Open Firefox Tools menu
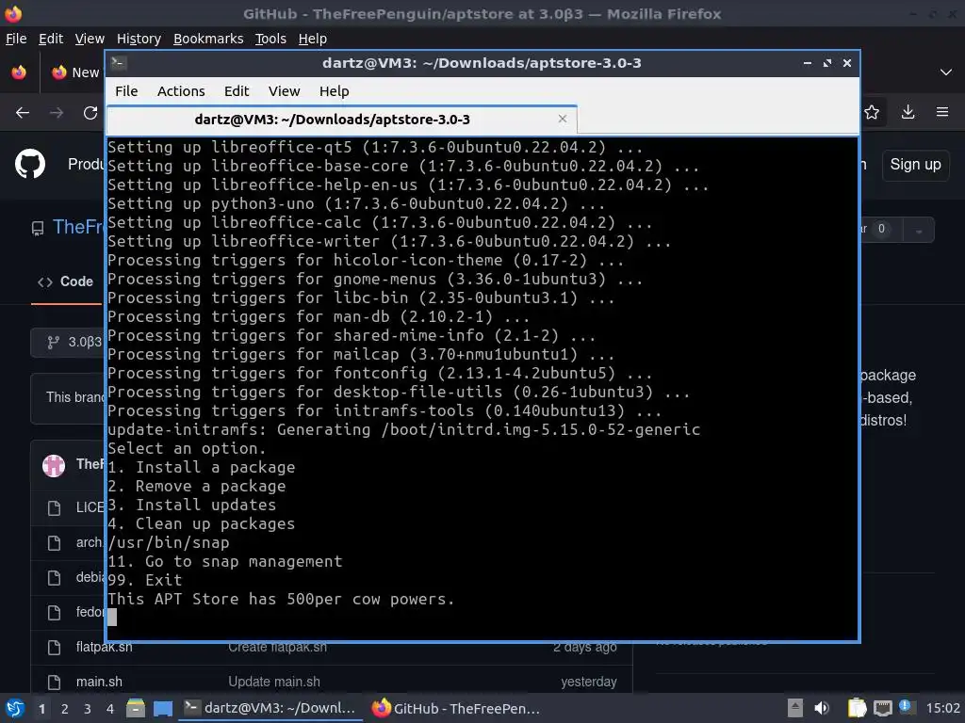 click(270, 38)
